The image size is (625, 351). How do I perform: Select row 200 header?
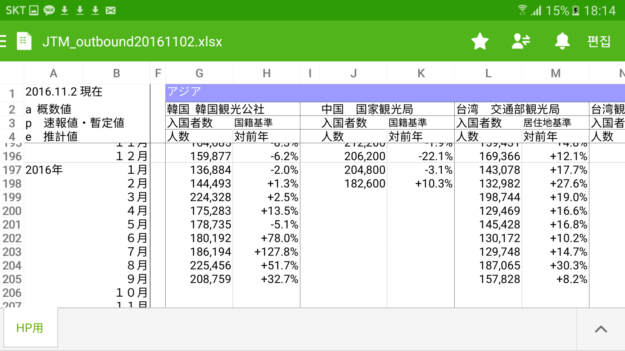tap(12, 211)
